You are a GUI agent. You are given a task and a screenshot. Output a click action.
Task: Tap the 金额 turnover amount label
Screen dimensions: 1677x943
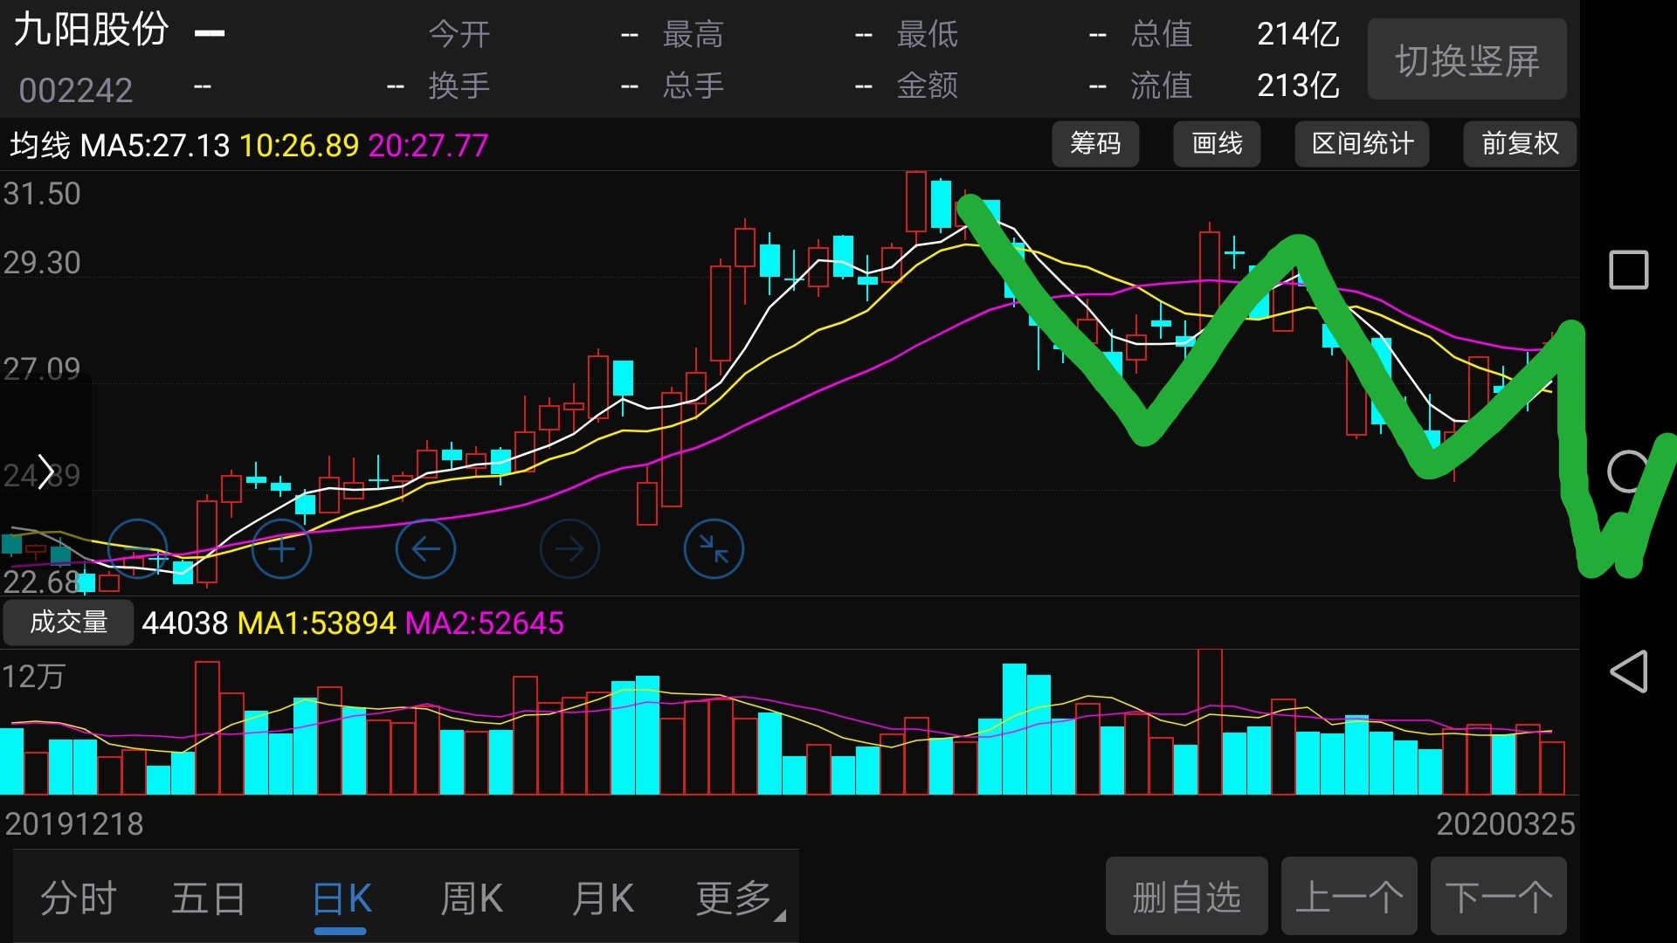click(928, 86)
